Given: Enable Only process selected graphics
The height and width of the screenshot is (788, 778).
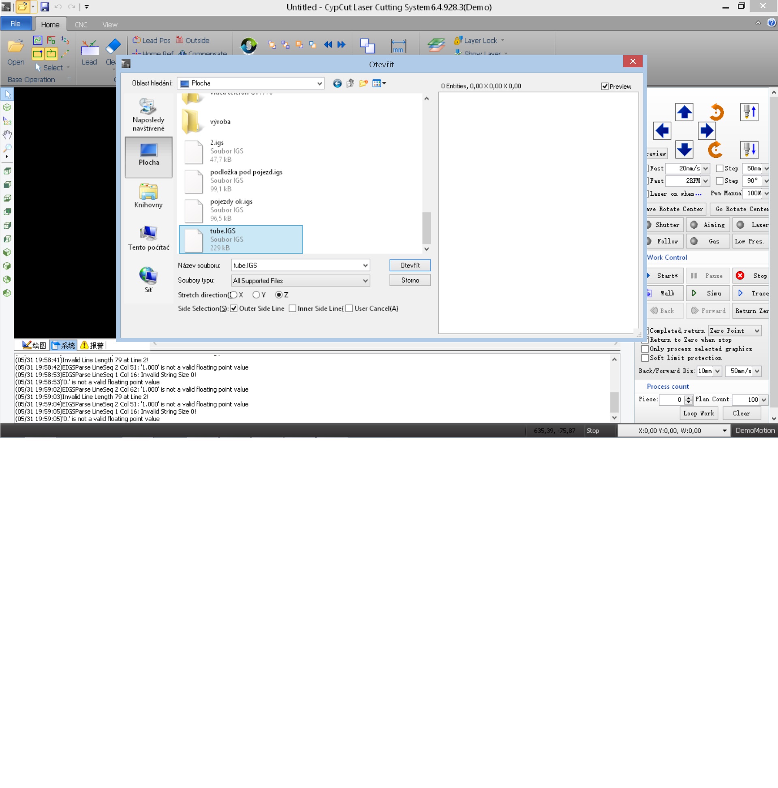Looking at the screenshot, I should (x=645, y=349).
